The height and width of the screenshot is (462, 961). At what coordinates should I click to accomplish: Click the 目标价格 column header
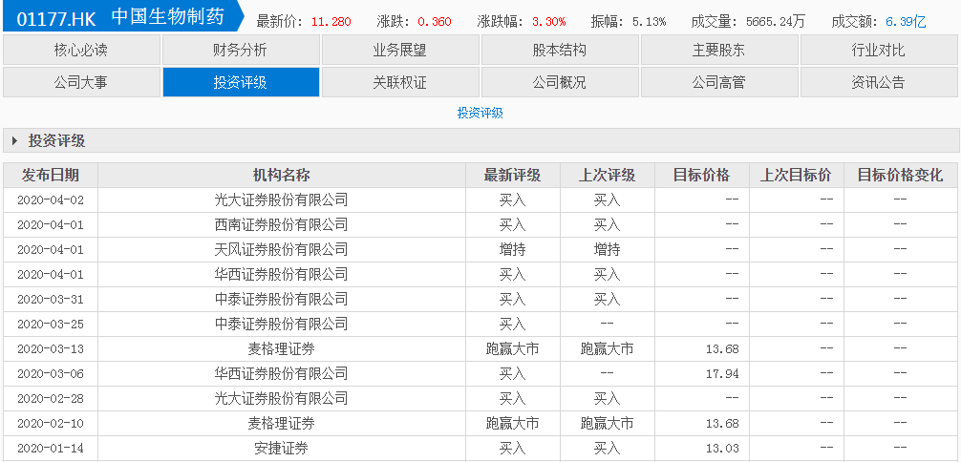(702, 176)
